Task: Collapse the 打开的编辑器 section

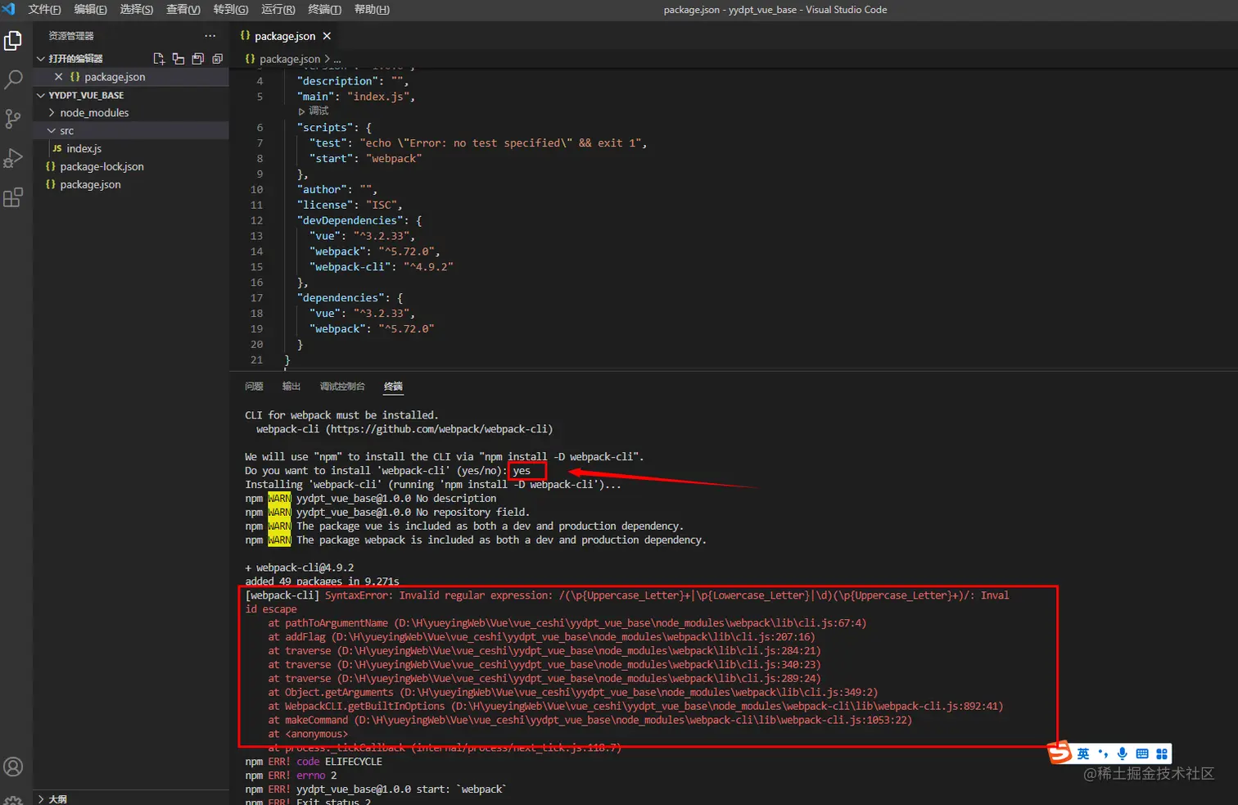Action: pyautogui.click(x=41, y=59)
